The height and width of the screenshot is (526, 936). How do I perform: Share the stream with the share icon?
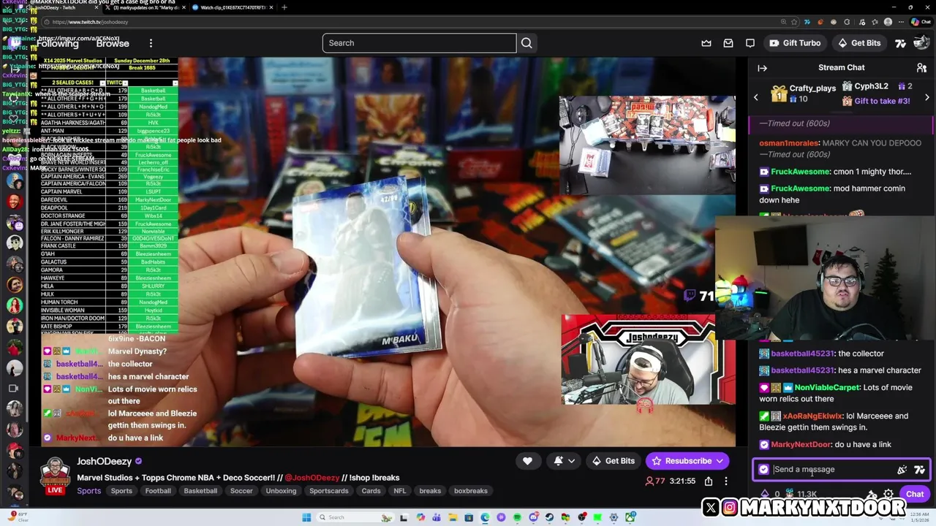pyautogui.click(x=709, y=481)
